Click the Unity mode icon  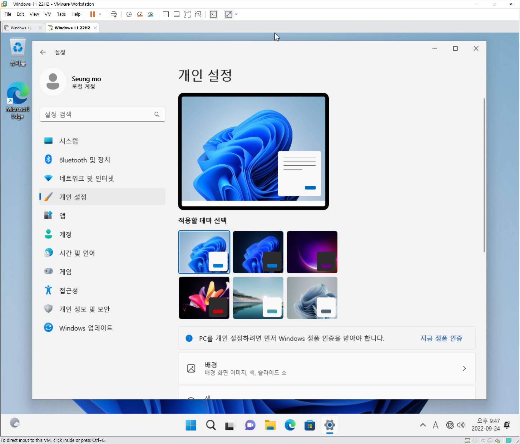point(198,14)
